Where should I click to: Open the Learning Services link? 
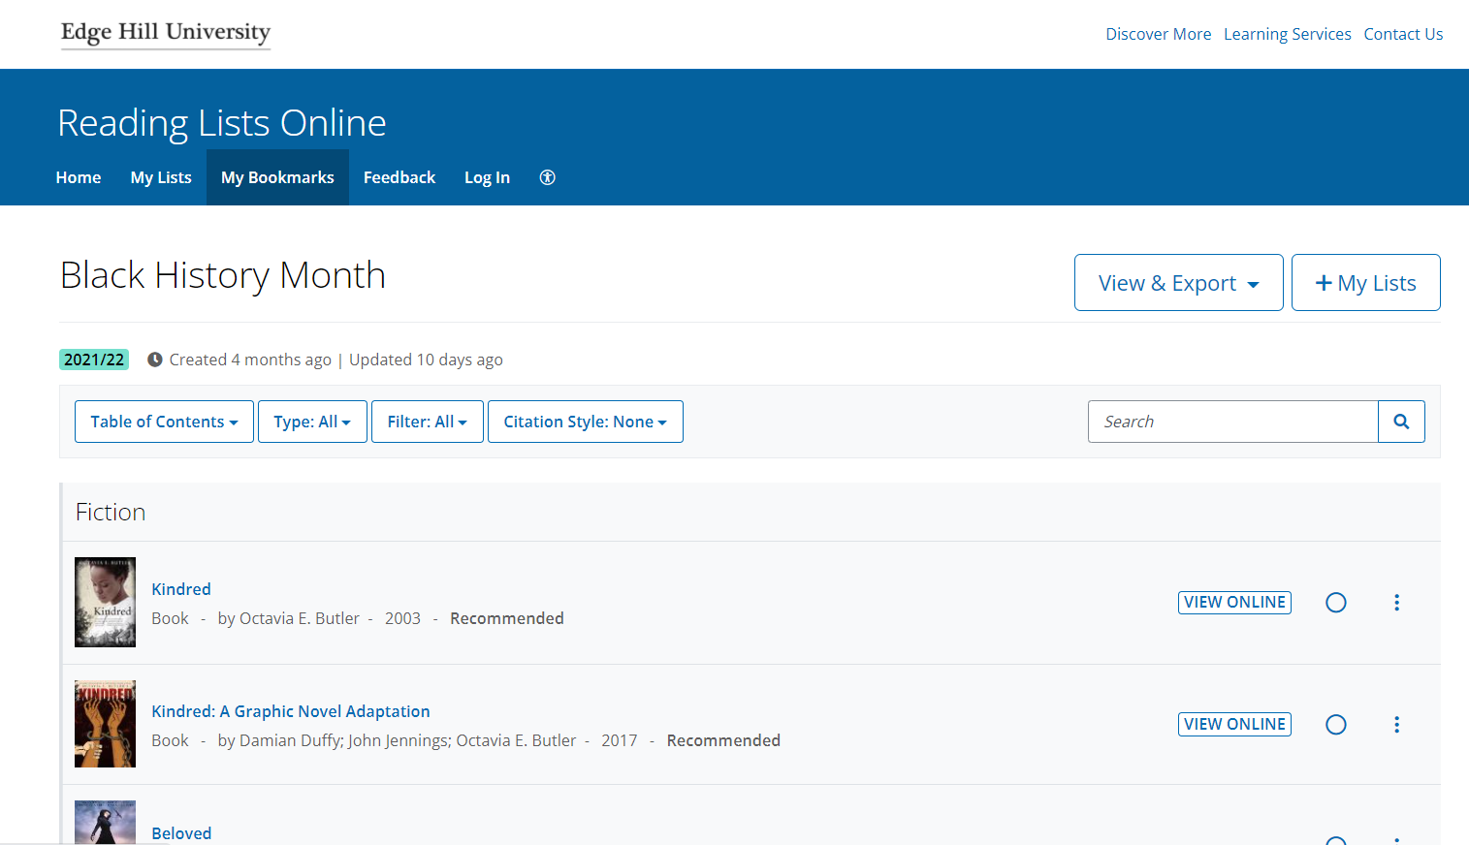click(x=1287, y=34)
